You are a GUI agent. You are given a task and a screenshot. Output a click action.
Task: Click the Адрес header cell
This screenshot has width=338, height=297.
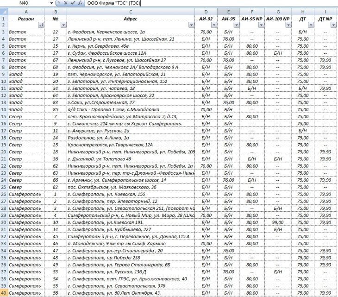point(131,19)
